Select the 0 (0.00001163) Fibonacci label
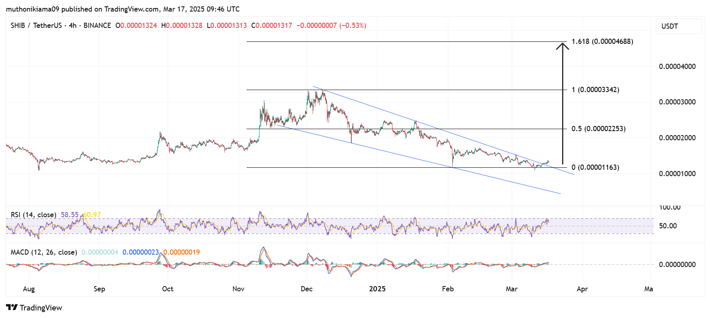Screen dimensions: 711x318 (x=596, y=167)
